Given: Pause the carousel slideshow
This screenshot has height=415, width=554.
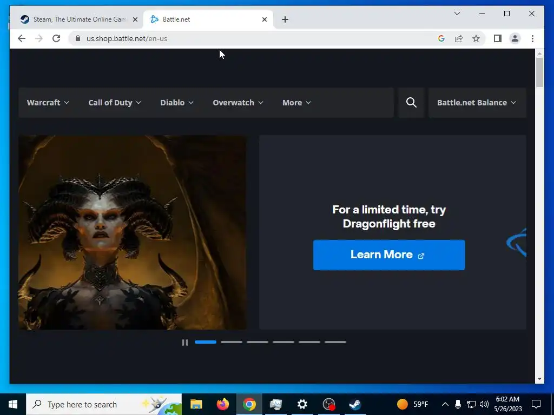Looking at the screenshot, I should point(185,342).
